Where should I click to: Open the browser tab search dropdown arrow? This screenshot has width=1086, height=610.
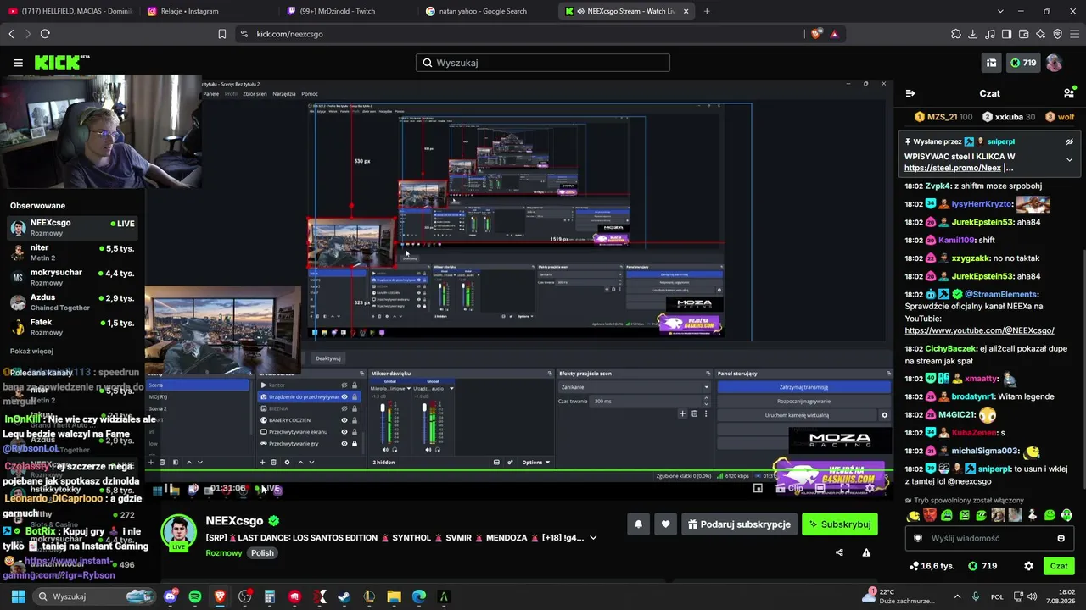[x=1000, y=11]
